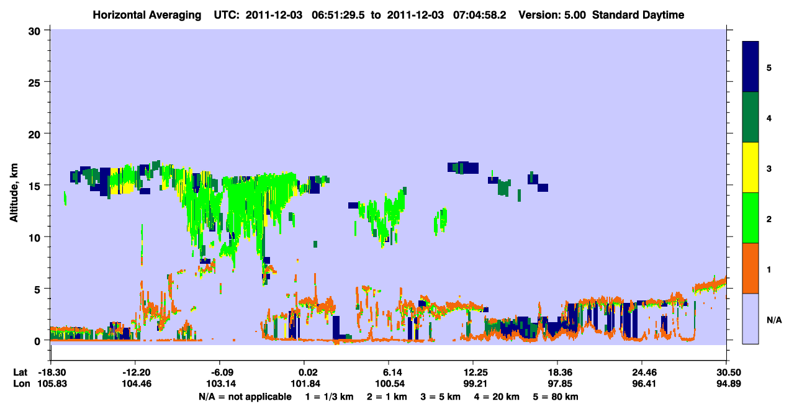
Task: Click legend text '5 = 80 km'
Action: [x=555, y=397]
